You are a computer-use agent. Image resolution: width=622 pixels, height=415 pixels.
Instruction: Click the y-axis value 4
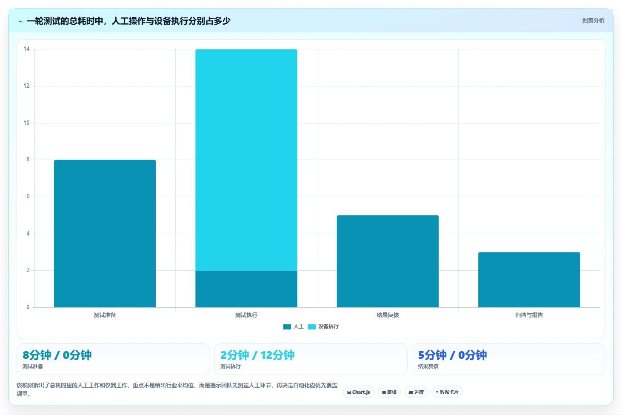28,234
